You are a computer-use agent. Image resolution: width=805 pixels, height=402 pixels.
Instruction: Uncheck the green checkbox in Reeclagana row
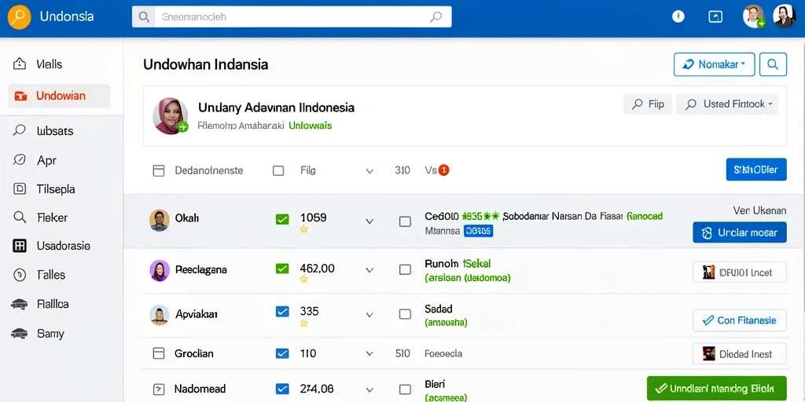point(282,269)
